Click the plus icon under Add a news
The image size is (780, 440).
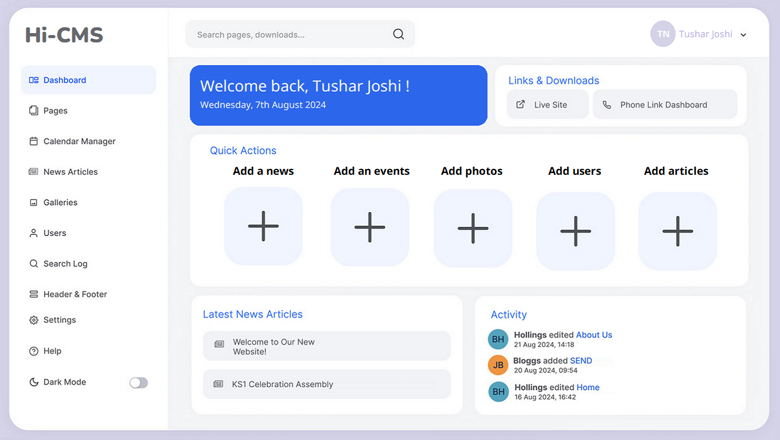[263, 226]
